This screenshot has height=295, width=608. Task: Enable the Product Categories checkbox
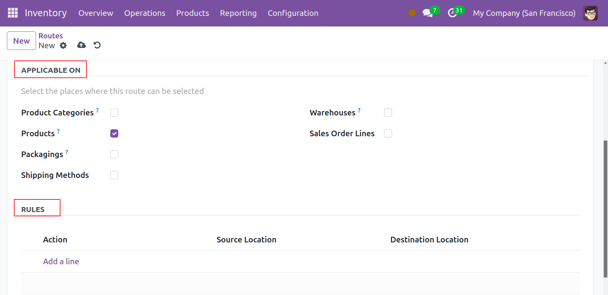(x=114, y=113)
